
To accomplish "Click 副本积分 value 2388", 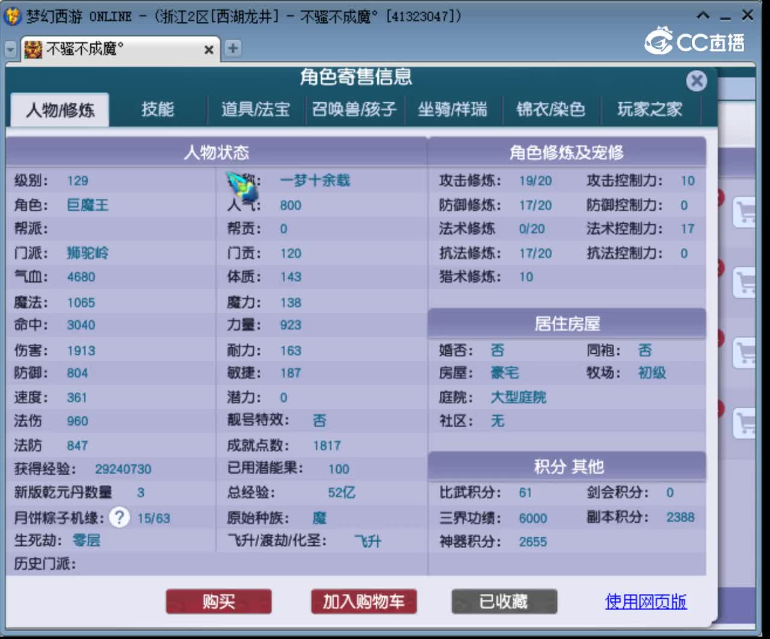I will click(x=680, y=517).
